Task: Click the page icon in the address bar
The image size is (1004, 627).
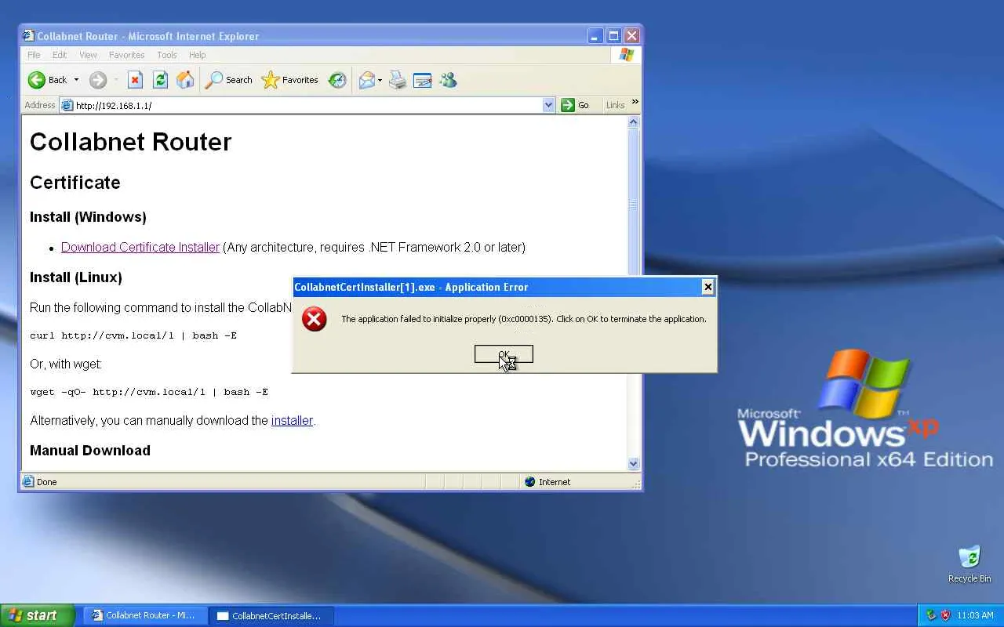Action: [67, 105]
